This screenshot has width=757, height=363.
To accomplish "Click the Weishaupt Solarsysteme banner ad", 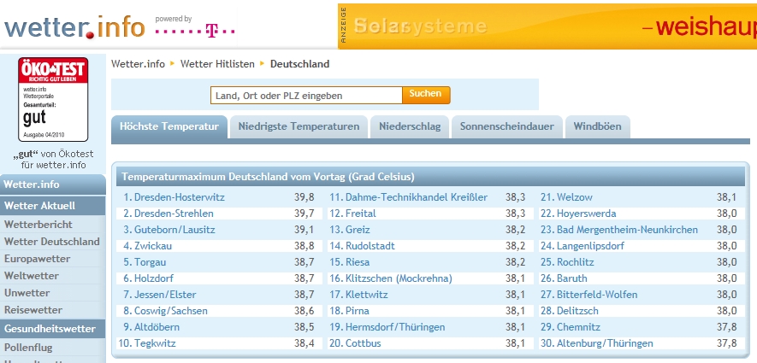I will tap(547, 26).
